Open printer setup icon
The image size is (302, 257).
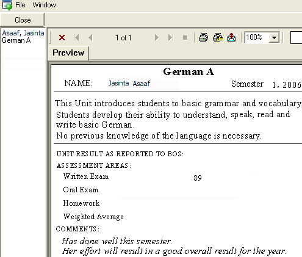coord(218,37)
